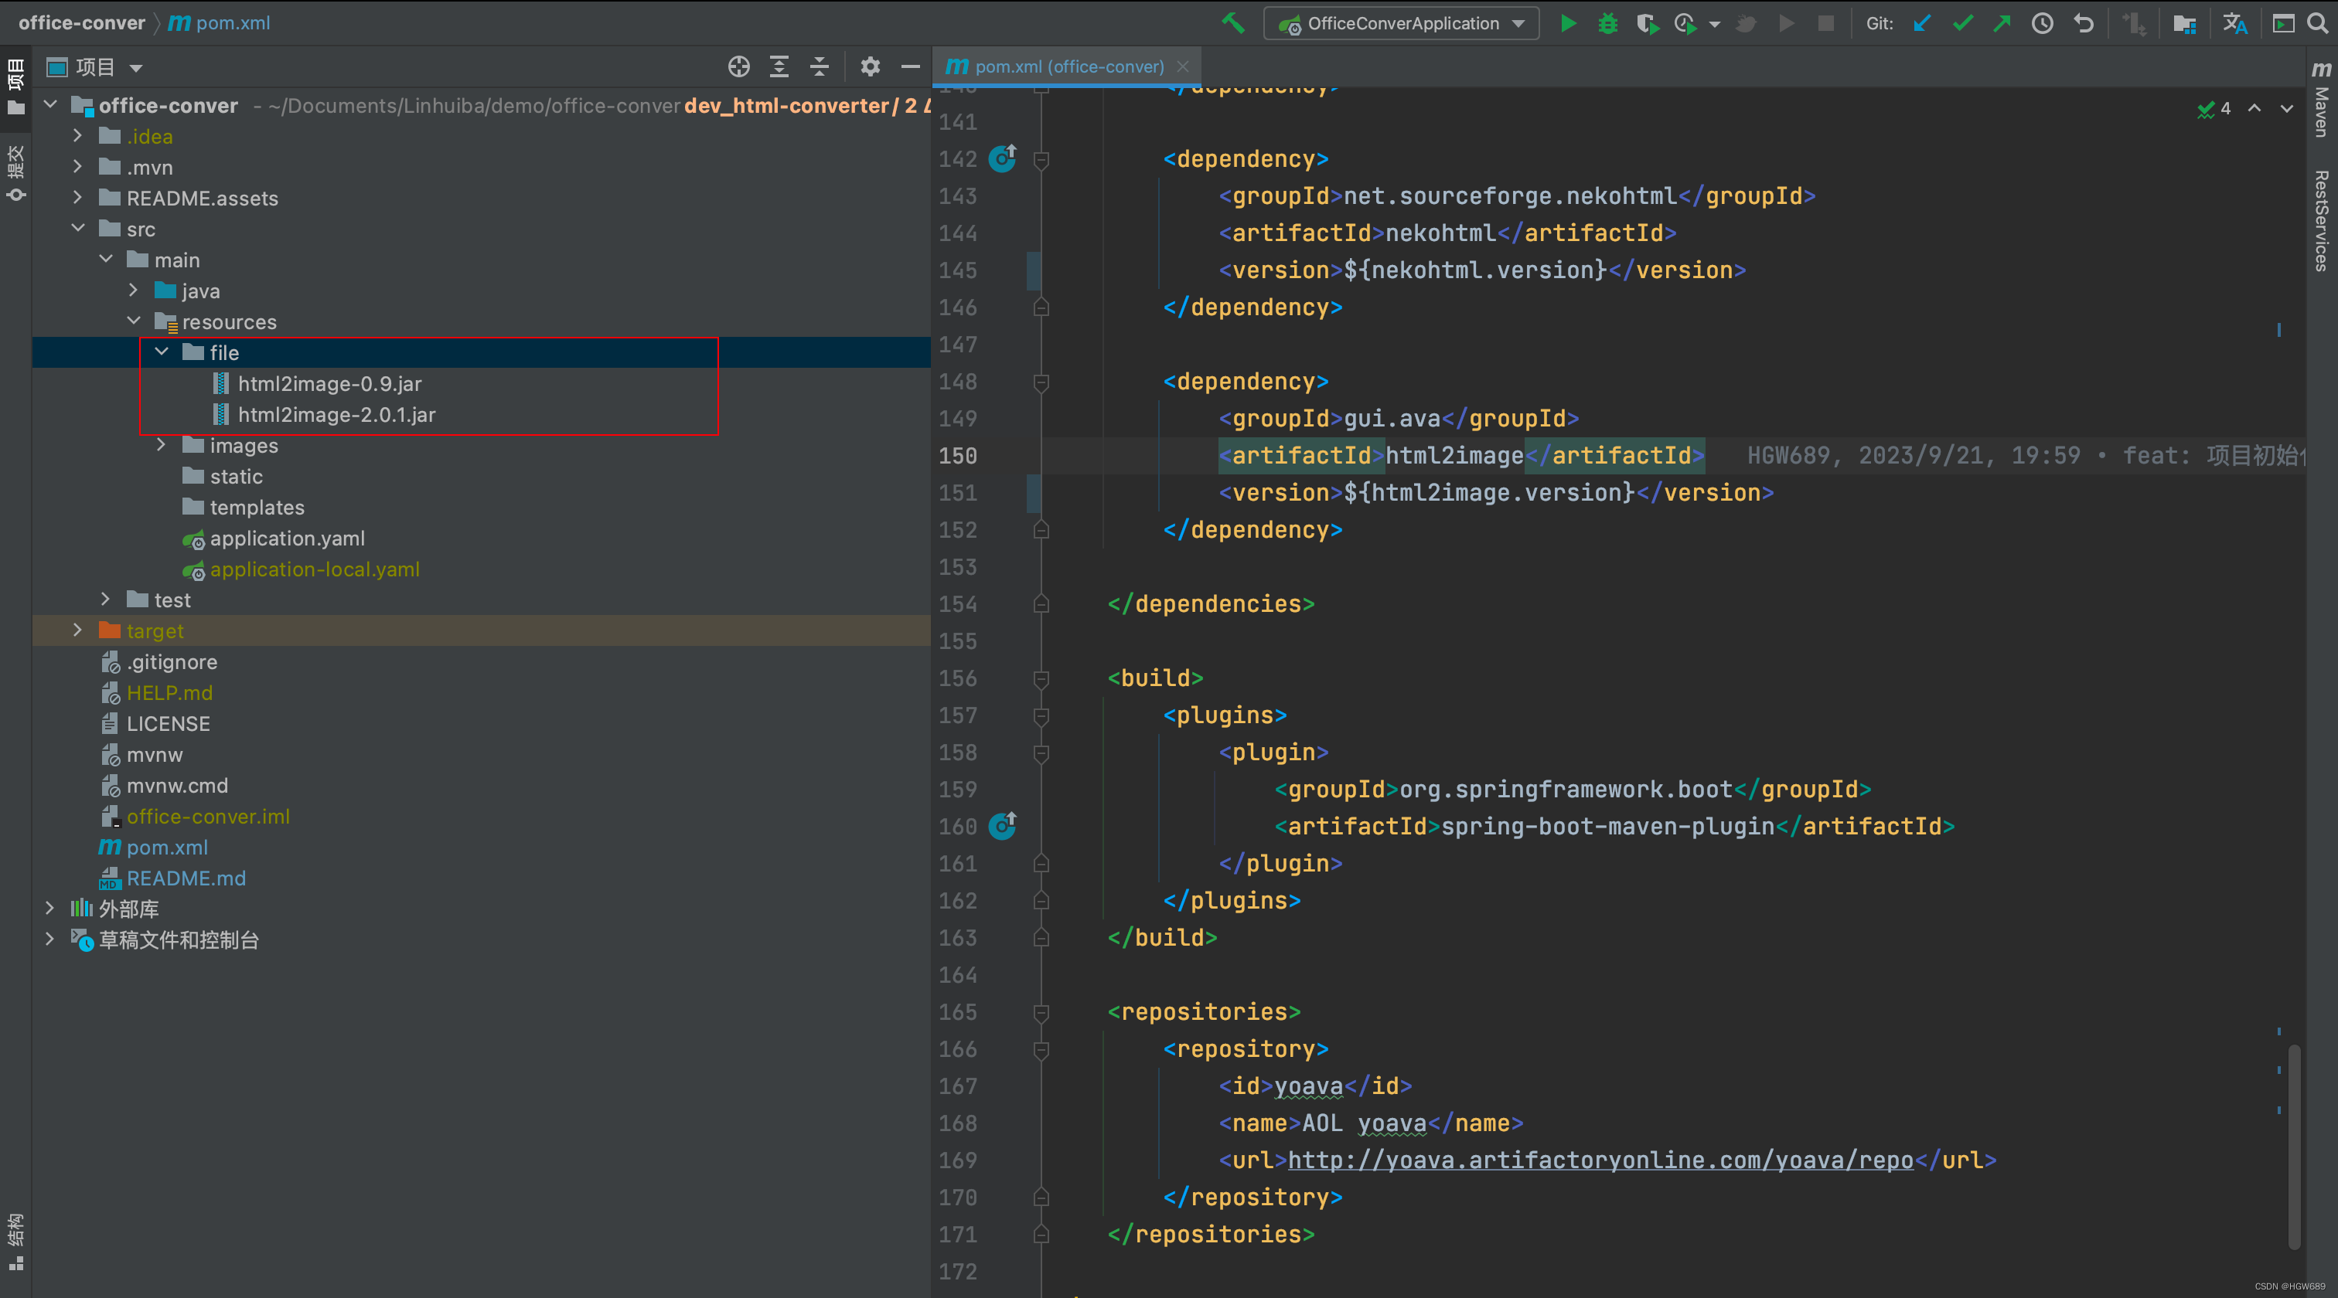Run OfficeConverApplication with green play button
Image resolution: width=2338 pixels, height=1298 pixels.
tap(1567, 24)
